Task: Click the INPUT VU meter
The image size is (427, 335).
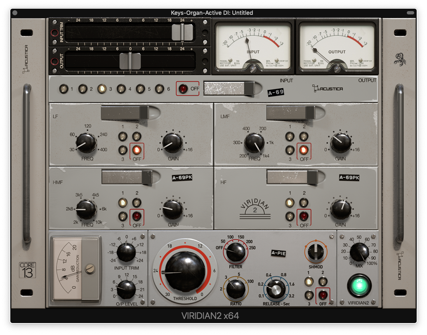Action: [253, 47]
